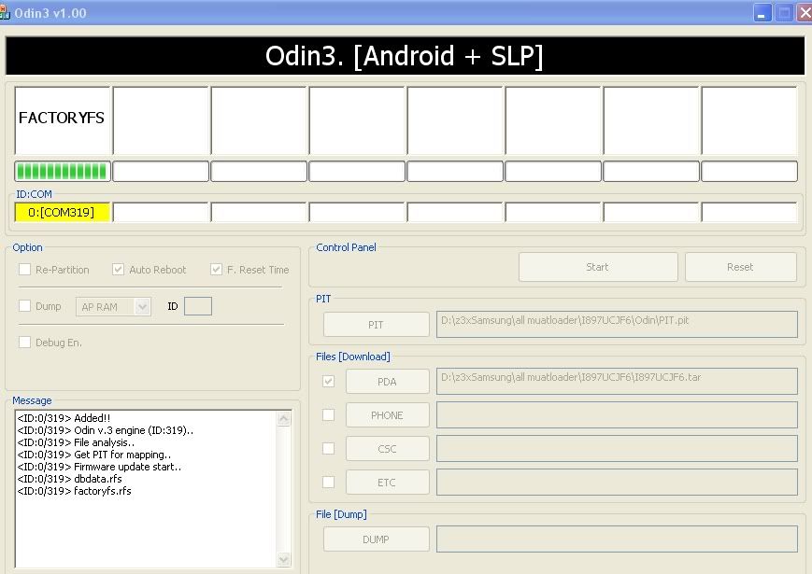The height and width of the screenshot is (574, 812).
Task: Close the Odin3 window
Action: click(805, 13)
